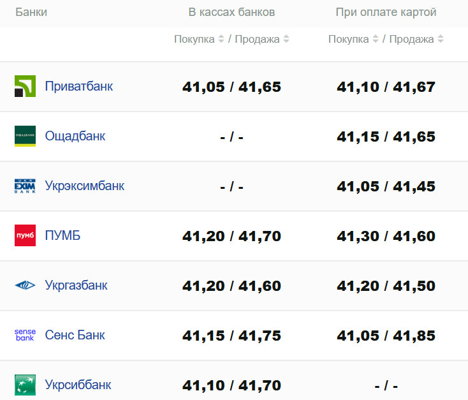Click the Sense Bank logo icon
This screenshot has height=400, width=468.
[x=26, y=335]
